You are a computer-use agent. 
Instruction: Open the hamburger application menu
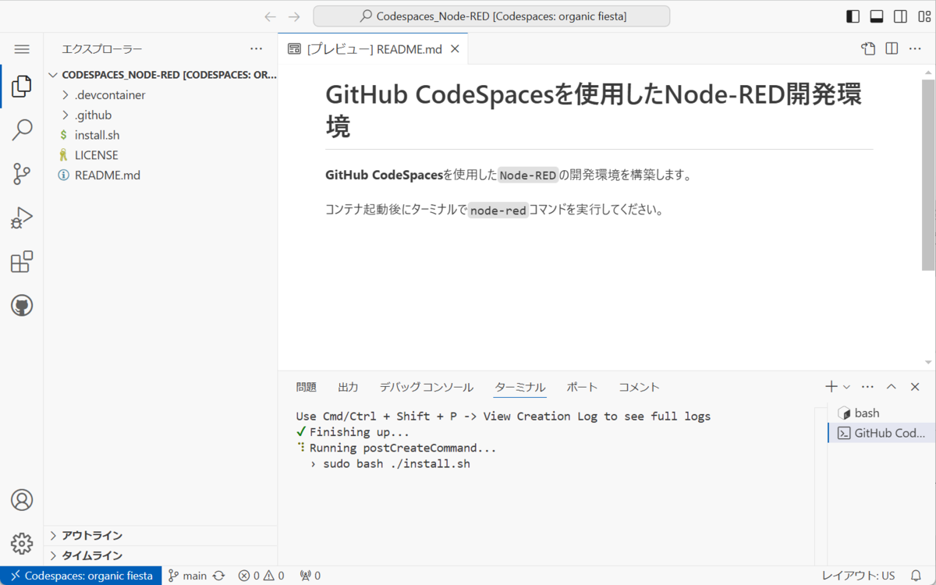(x=22, y=49)
